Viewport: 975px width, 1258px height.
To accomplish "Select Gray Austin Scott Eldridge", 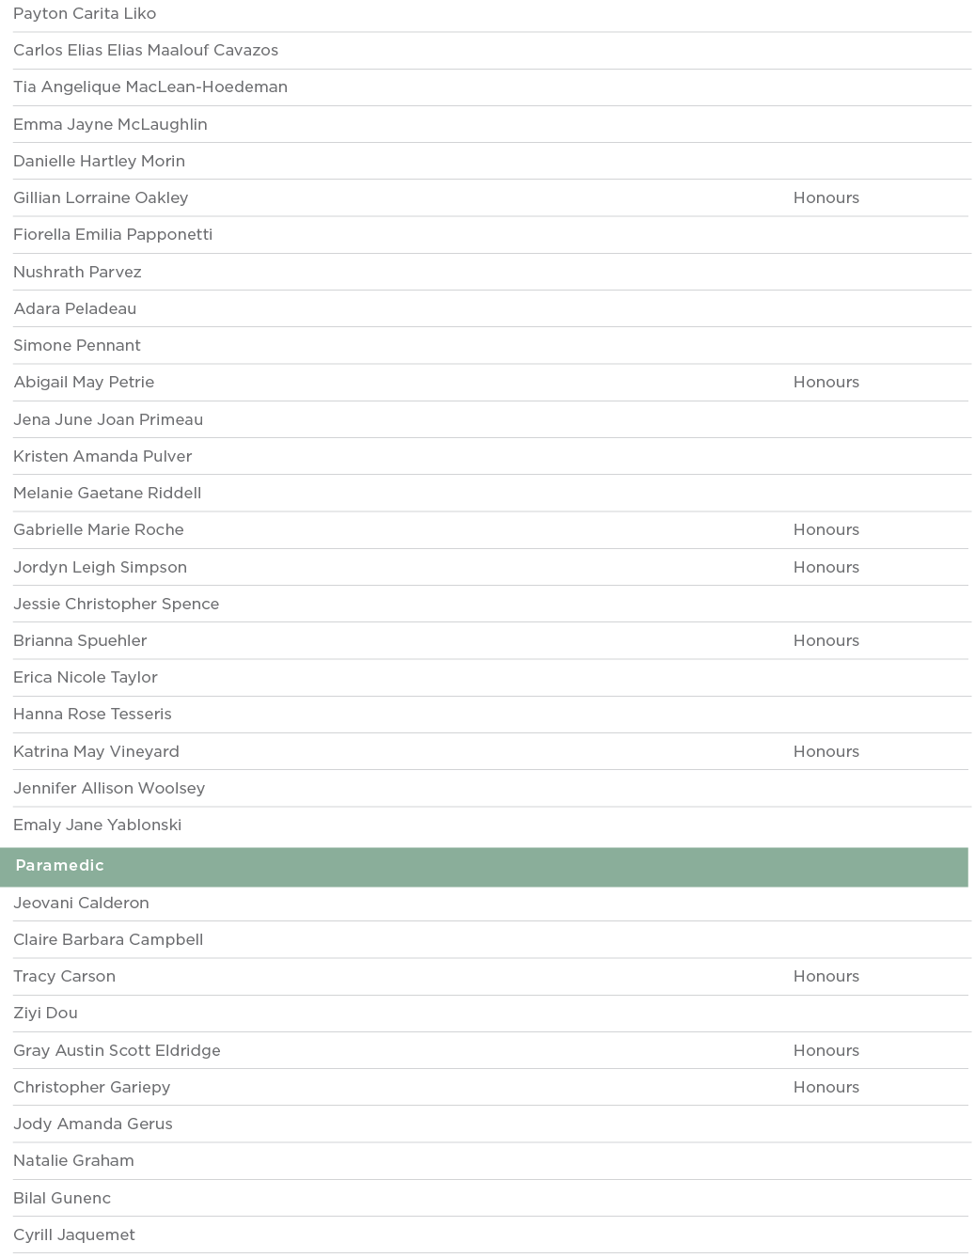I will click(117, 1050).
